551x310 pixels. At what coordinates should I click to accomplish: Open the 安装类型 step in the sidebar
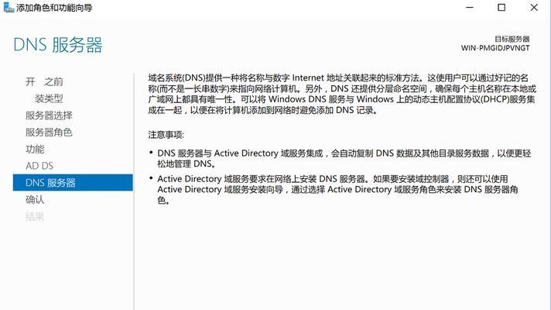coord(49,98)
